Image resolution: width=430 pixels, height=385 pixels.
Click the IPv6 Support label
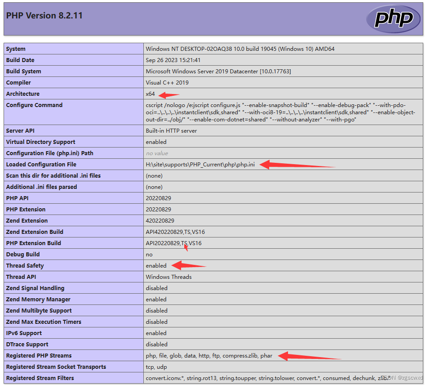[24, 333]
